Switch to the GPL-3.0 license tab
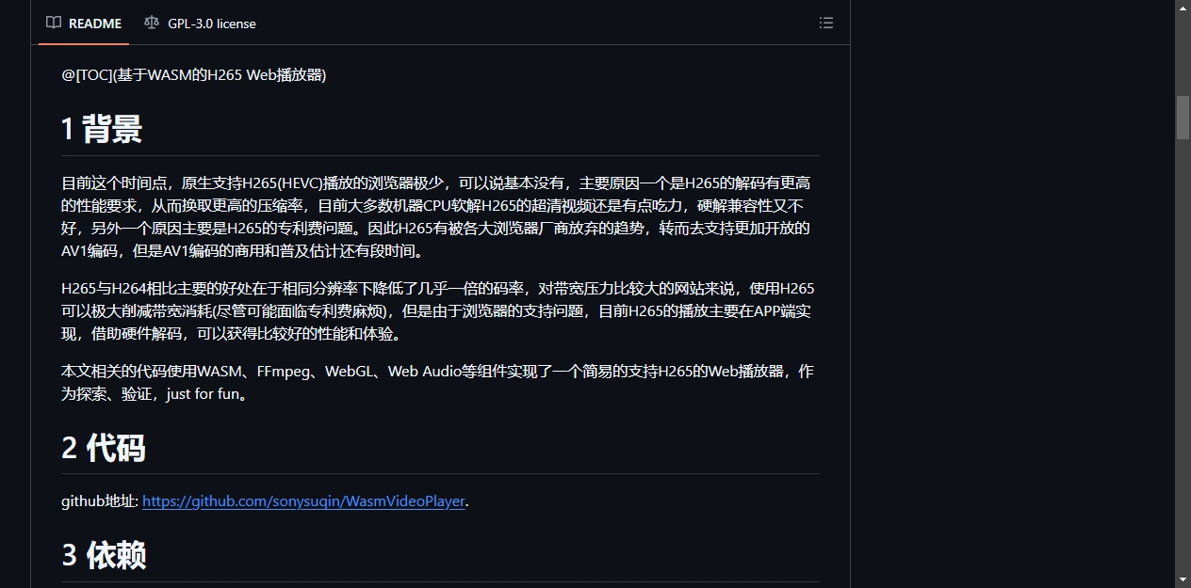 [200, 24]
